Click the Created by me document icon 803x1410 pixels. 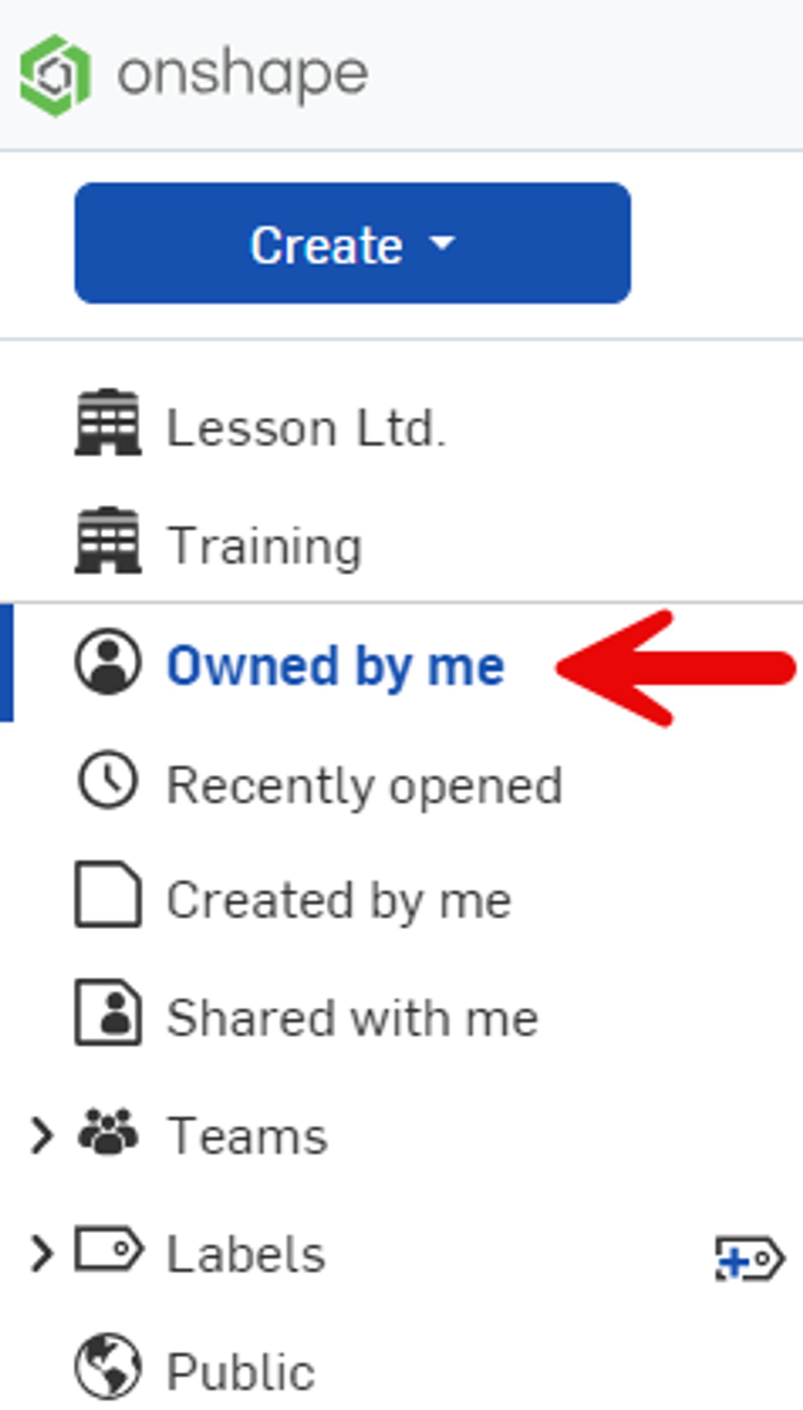[108, 894]
